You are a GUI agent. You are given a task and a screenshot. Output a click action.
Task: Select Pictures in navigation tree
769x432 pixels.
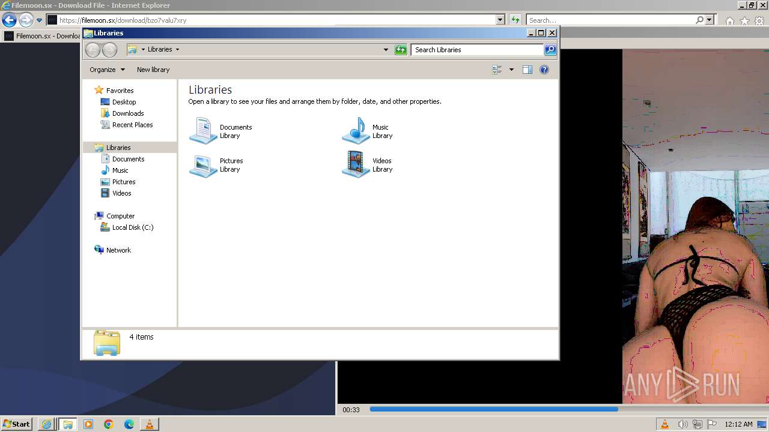click(123, 182)
